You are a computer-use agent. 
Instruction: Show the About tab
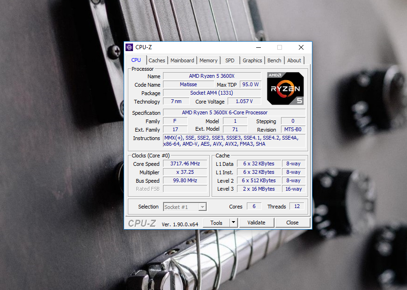[294, 60]
